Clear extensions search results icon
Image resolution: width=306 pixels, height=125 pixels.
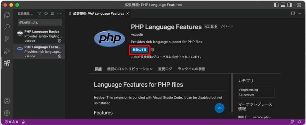(x=53, y=13)
